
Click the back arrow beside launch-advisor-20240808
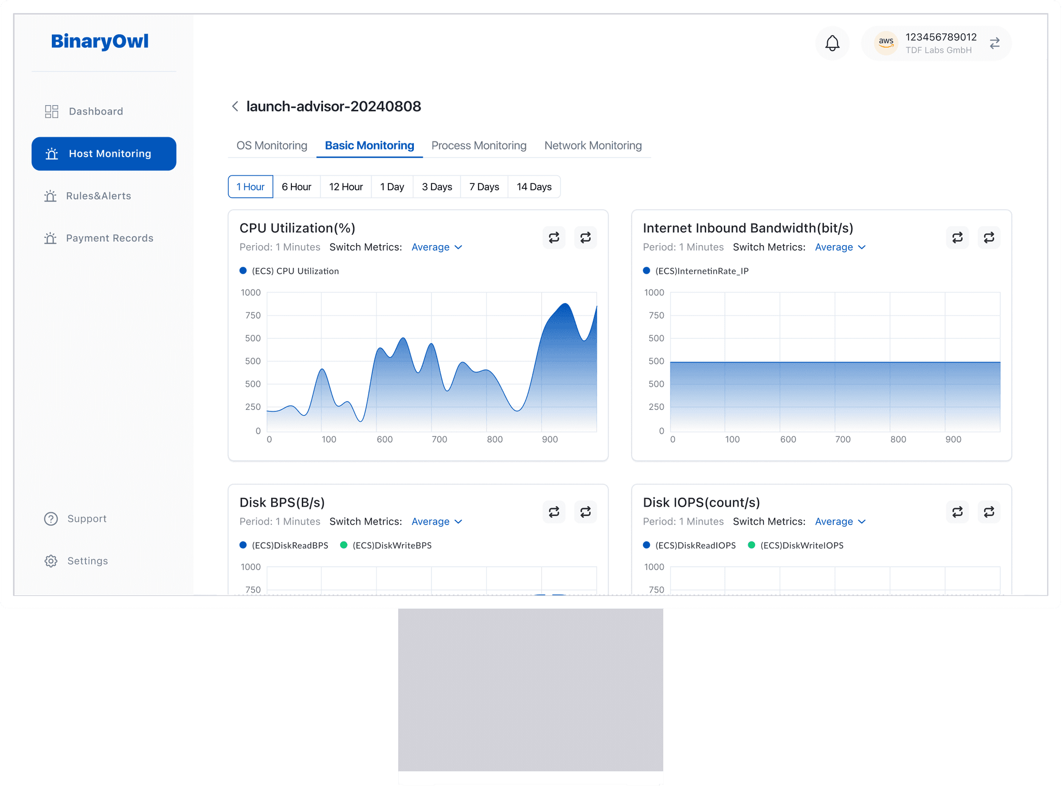[x=235, y=106]
